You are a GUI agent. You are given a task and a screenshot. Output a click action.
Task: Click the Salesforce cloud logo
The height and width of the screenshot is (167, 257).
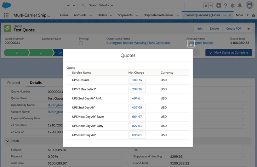(6, 5)
